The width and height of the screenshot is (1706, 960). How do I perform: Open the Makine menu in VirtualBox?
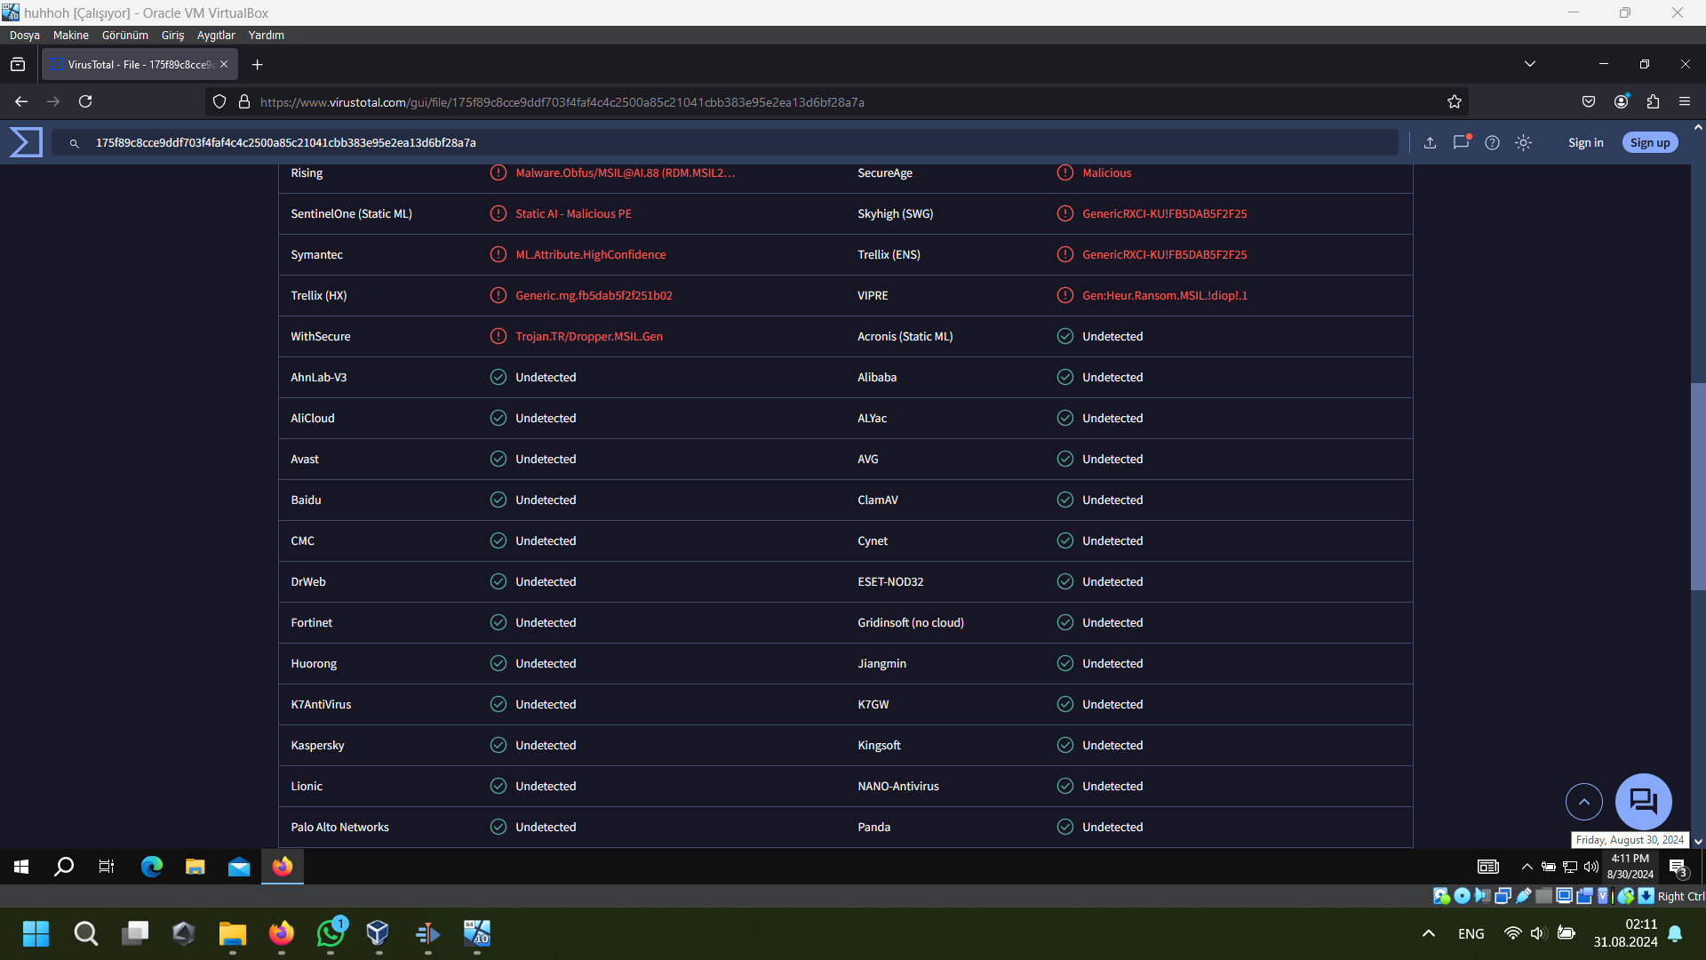pos(70,36)
